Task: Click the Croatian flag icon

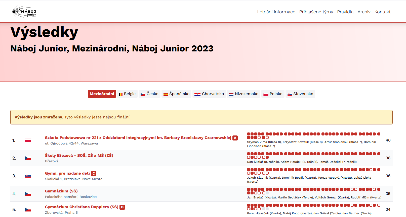Action: pyautogui.click(x=197, y=94)
